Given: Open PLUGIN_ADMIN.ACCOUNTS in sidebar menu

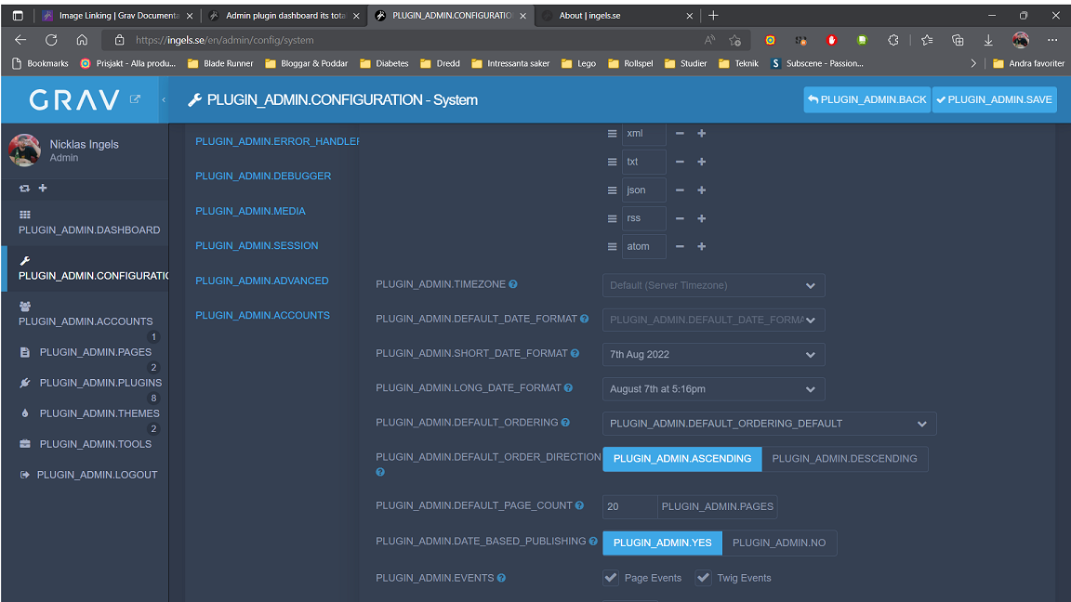Looking at the screenshot, I should pyautogui.click(x=85, y=315).
